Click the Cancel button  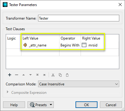click(111, 105)
